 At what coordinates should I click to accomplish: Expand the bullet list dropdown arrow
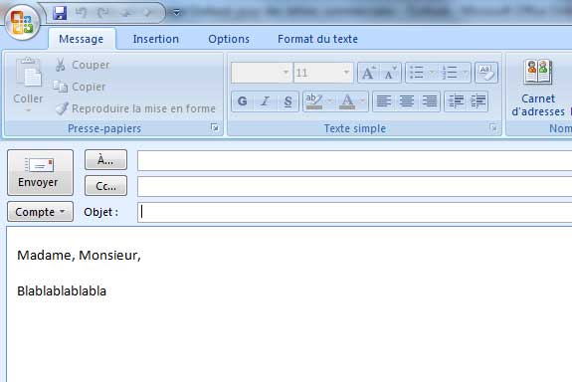[433, 73]
